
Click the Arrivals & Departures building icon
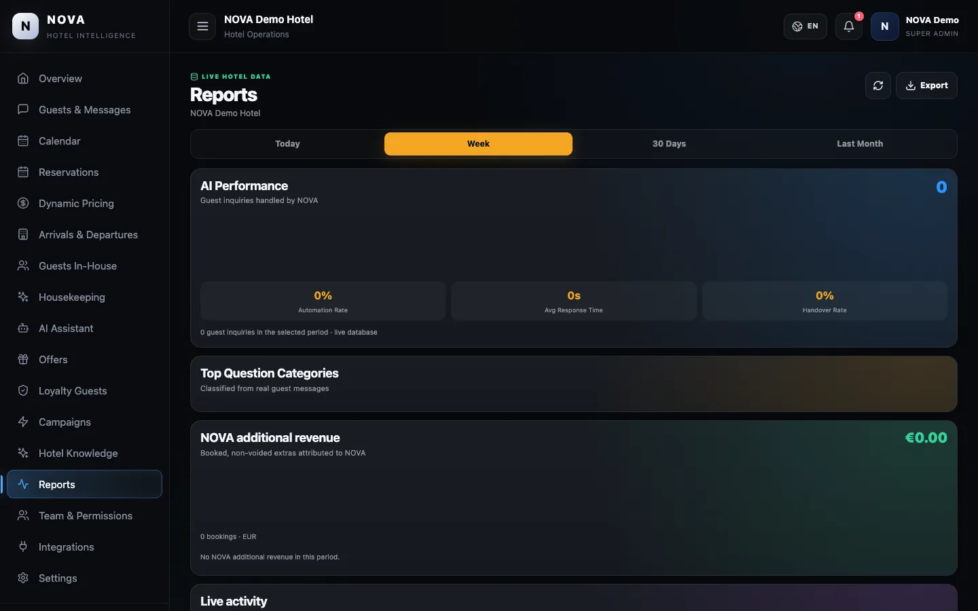[23, 234]
